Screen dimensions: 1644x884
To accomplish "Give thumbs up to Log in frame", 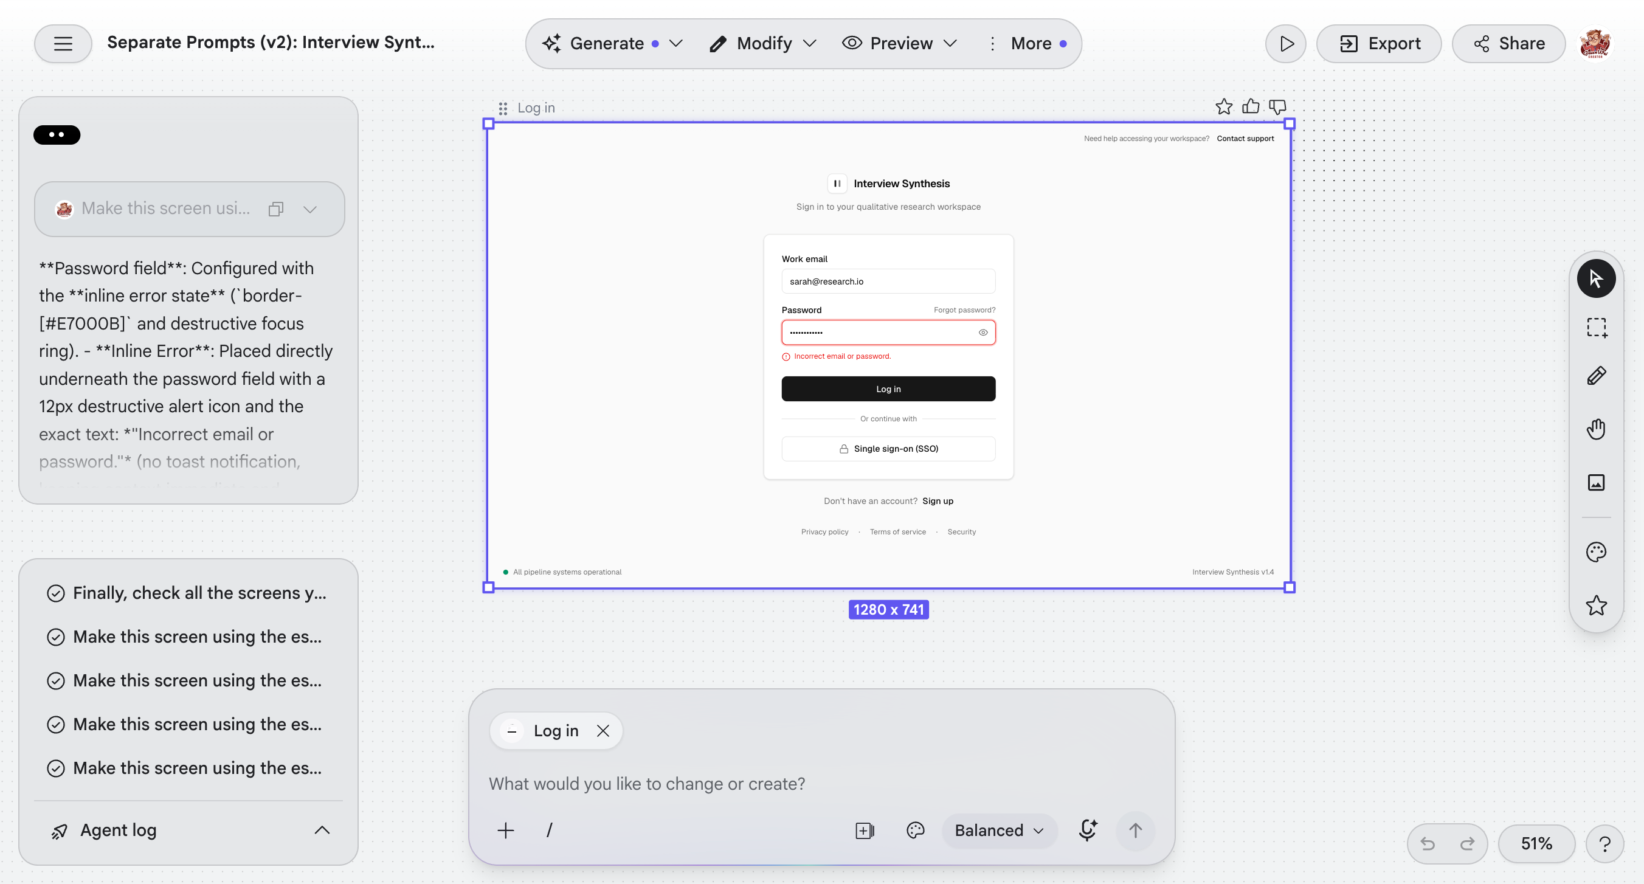I will tap(1251, 106).
